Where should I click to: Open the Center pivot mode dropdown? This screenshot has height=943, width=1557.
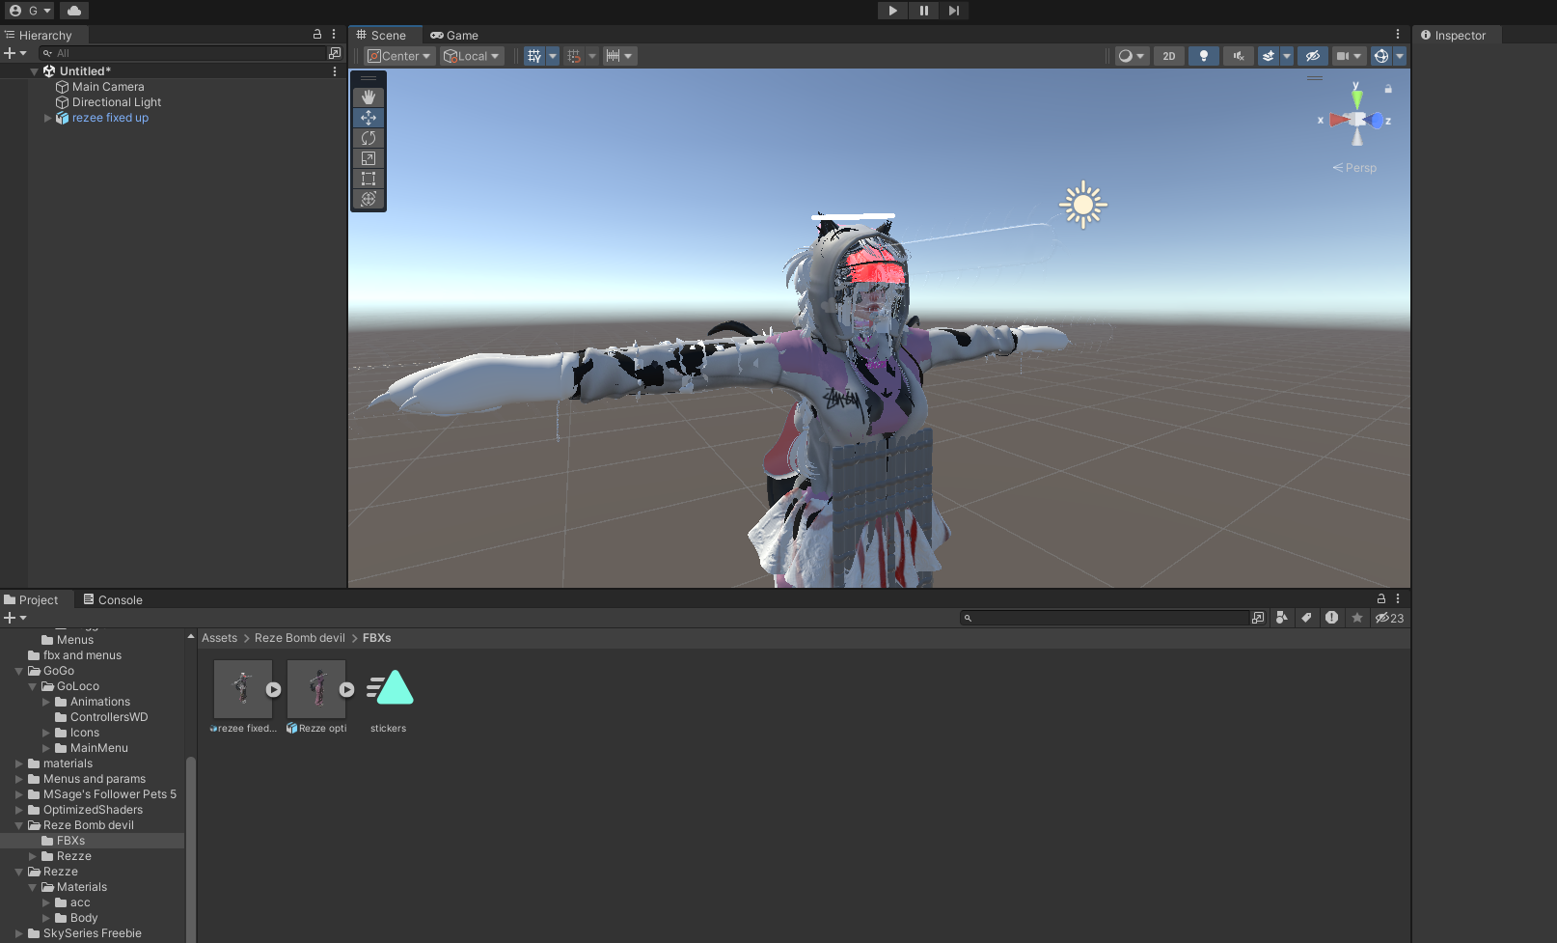[399, 56]
